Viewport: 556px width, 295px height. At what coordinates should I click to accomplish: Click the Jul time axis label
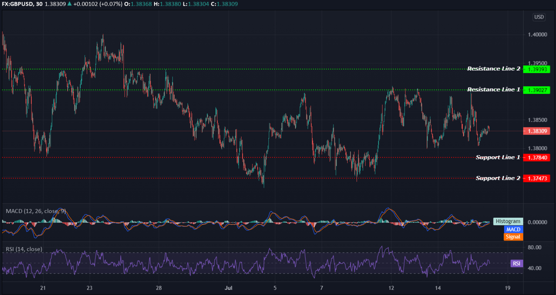[228, 288]
